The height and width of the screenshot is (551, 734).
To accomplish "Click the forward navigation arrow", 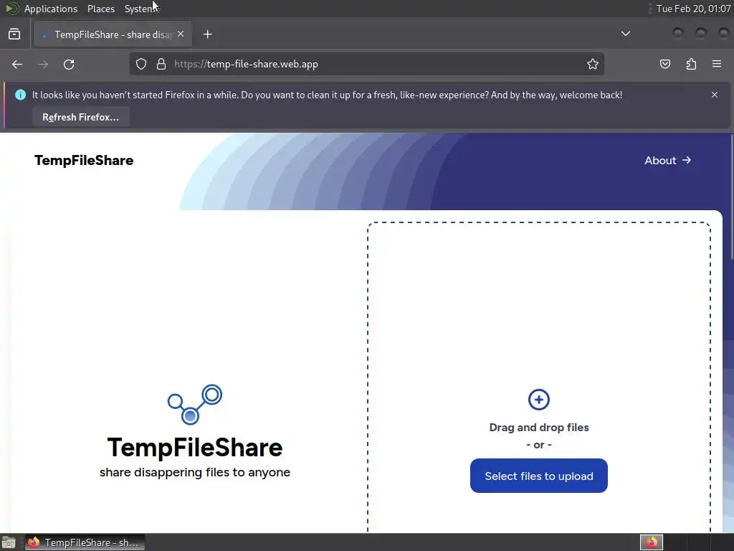I will pyautogui.click(x=43, y=64).
